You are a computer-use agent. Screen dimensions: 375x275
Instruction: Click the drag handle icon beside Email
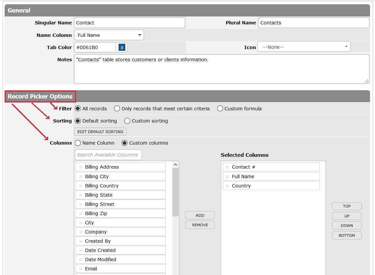tap(81, 269)
